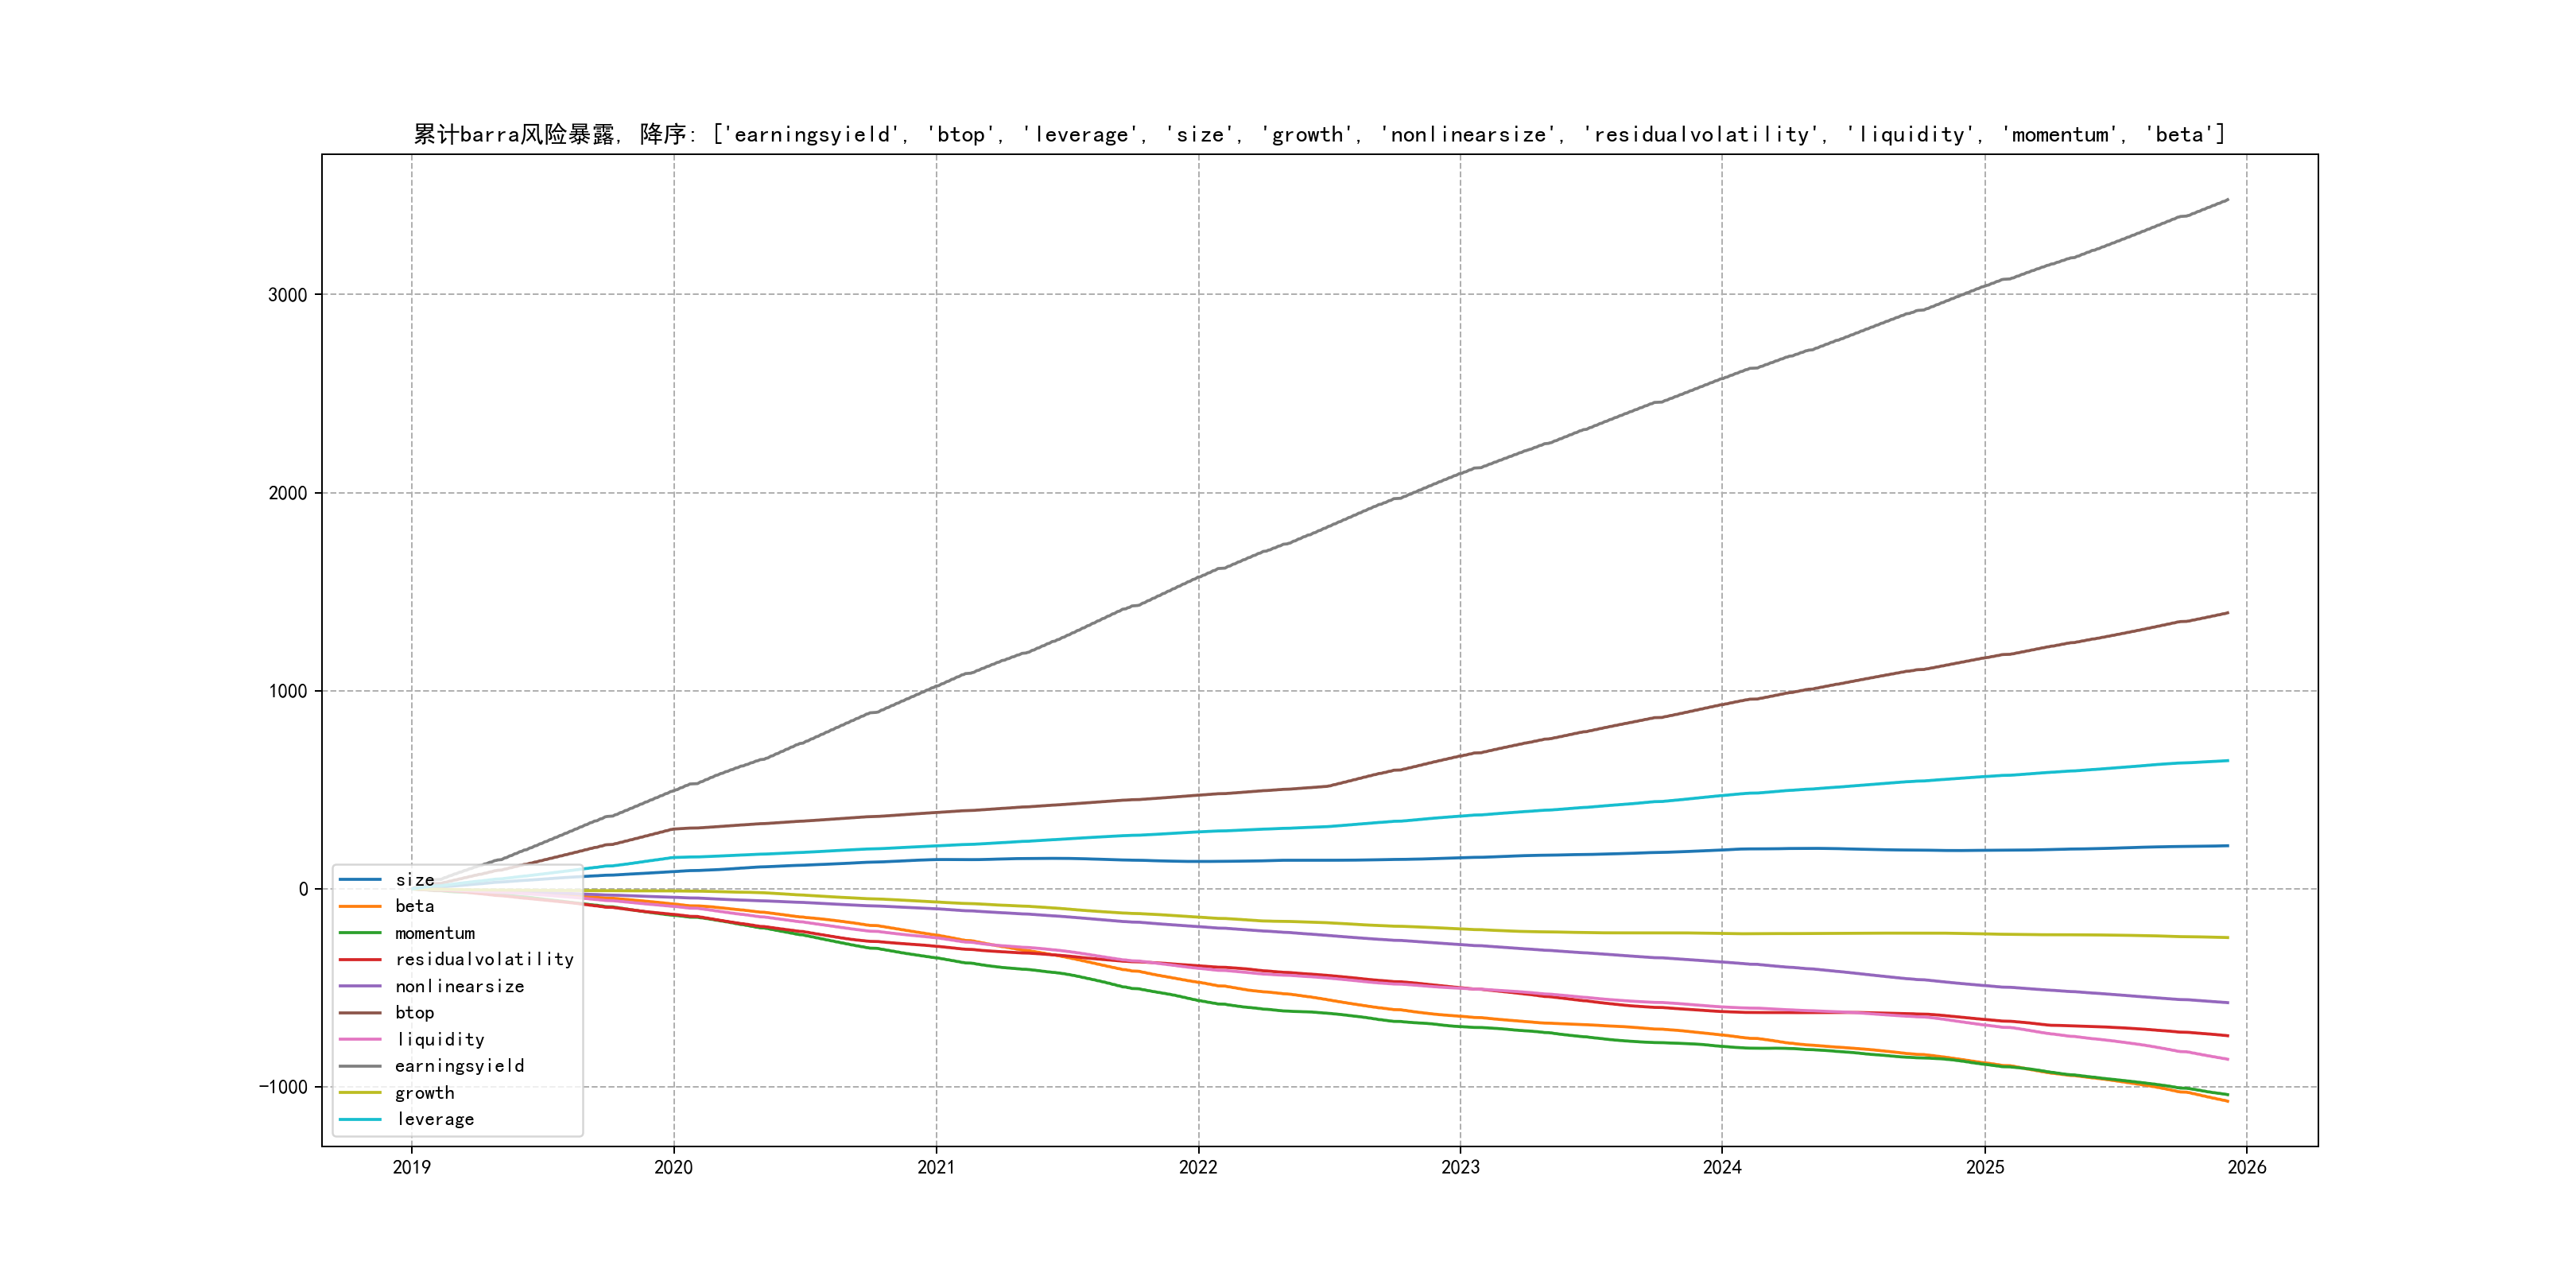
Task: Select the btop legend entry
Action: (x=414, y=1013)
